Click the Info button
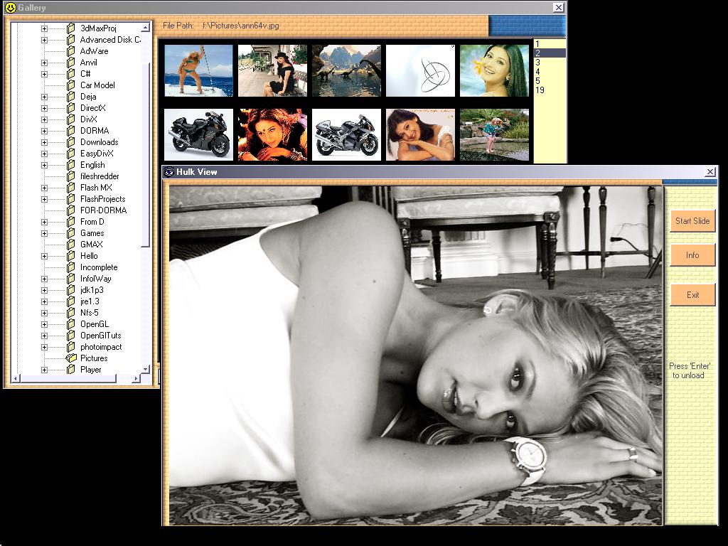 (x=692, y=255)
